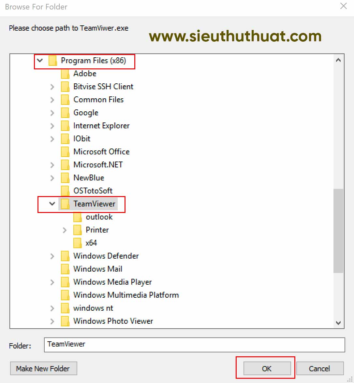Select the outlook subfolder name
This screenshot has height=383, width=354.
pyautogui.click(x=99, y=217)
